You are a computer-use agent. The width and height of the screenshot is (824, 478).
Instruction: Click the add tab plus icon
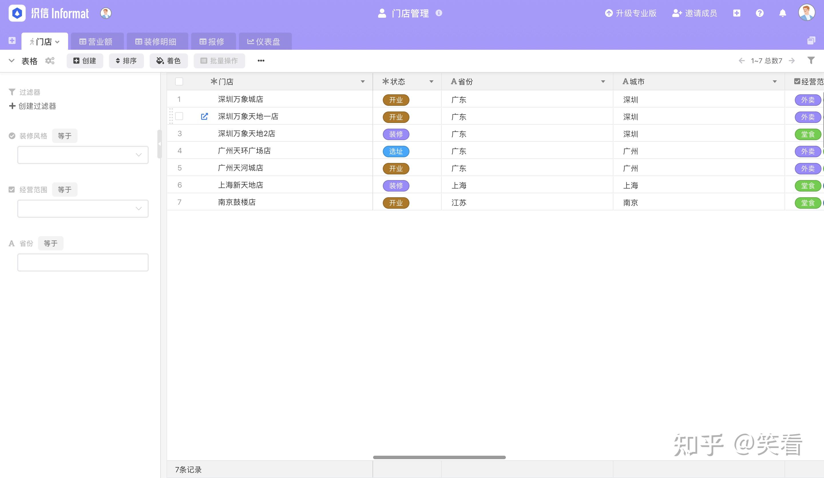click(x=12, y=41)
